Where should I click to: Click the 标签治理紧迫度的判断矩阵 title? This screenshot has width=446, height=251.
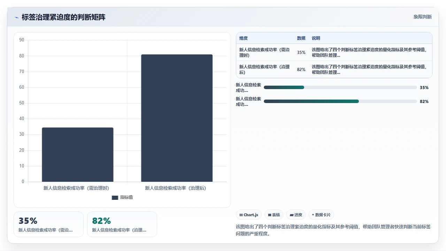63,17
